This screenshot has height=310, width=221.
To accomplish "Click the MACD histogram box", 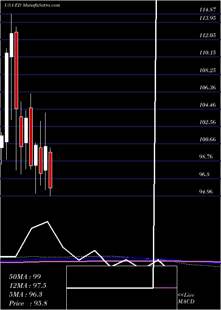I will click(122, 288).
